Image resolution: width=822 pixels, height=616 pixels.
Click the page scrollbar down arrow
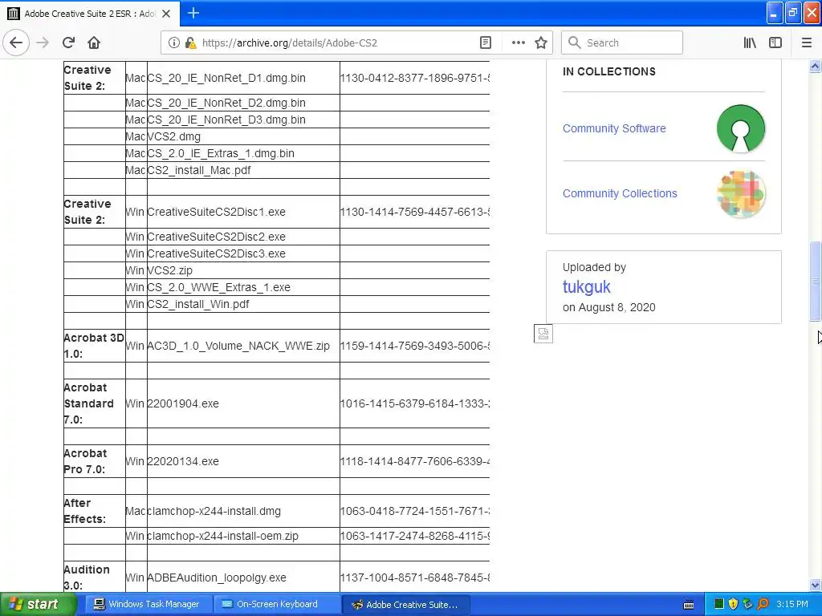point(815,585)
